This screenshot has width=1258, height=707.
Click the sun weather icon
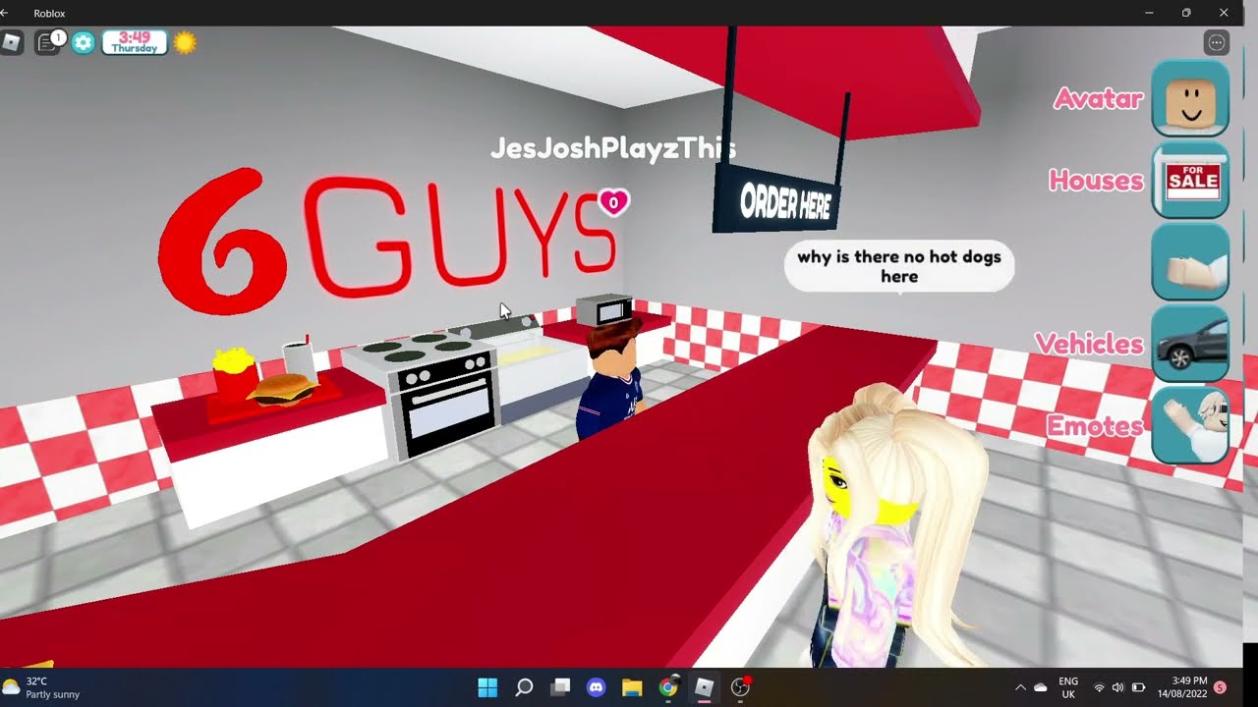click(x=185, y=42)
